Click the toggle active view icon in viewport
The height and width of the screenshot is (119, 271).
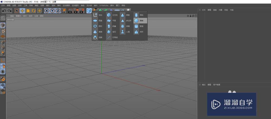(196, 16)
